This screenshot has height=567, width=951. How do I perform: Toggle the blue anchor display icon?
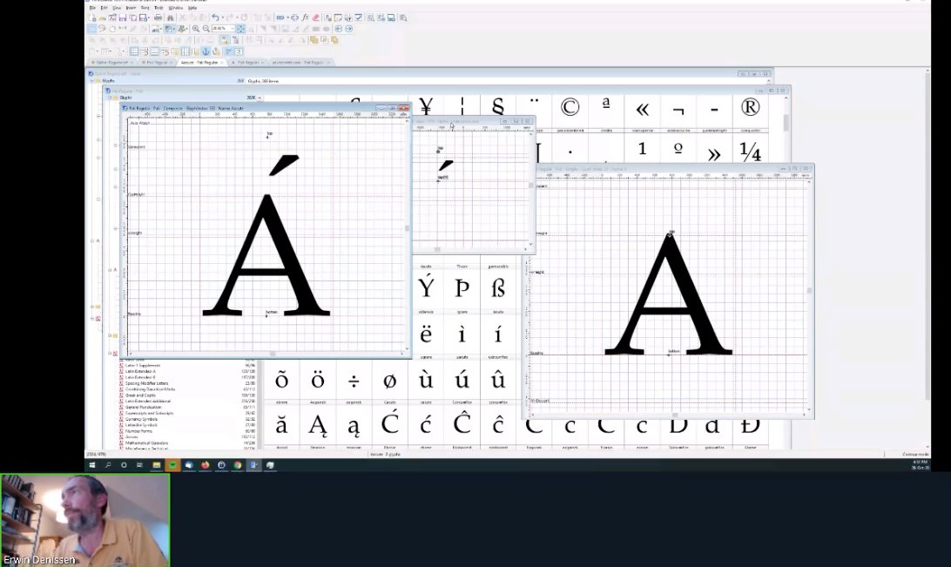click(206, 51)
